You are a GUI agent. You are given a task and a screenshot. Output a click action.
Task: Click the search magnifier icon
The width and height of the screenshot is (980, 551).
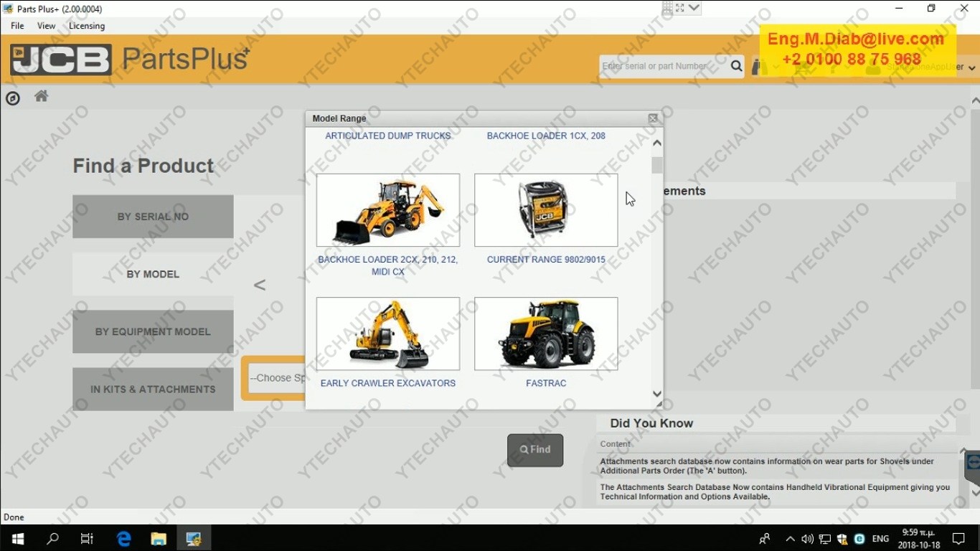(x=737, y=66)
